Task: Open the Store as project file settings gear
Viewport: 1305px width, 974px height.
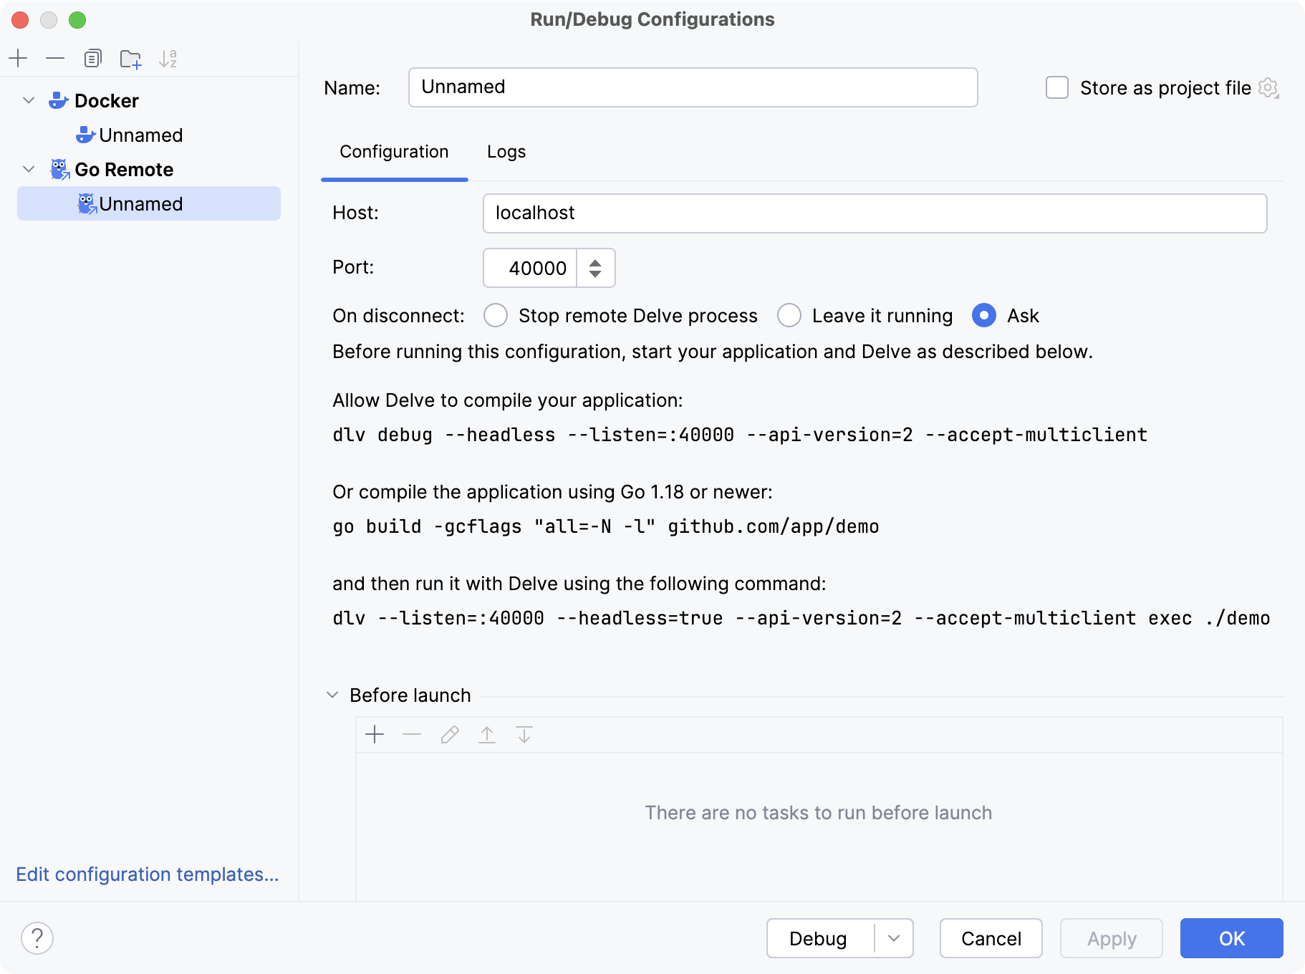Action: tap(1268, 87)
